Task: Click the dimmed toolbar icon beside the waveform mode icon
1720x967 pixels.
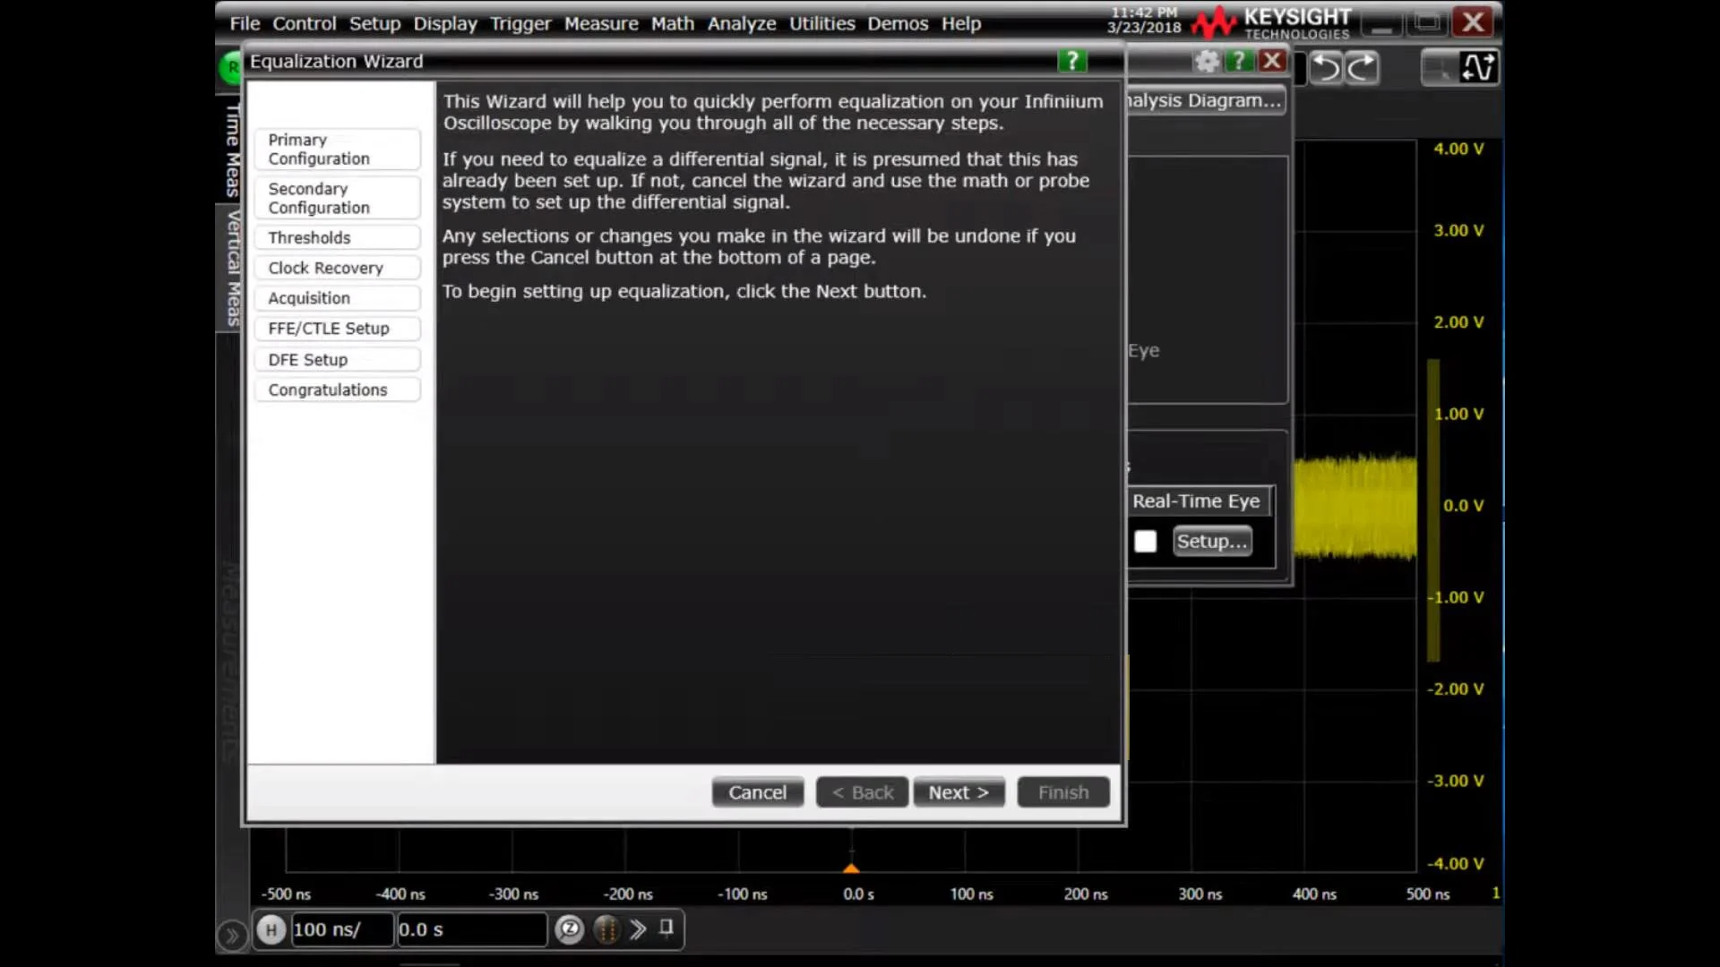Action: (1440, 67)
